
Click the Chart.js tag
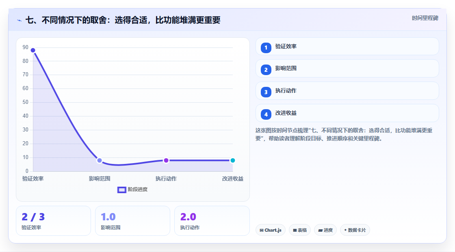tap(271, 230)
